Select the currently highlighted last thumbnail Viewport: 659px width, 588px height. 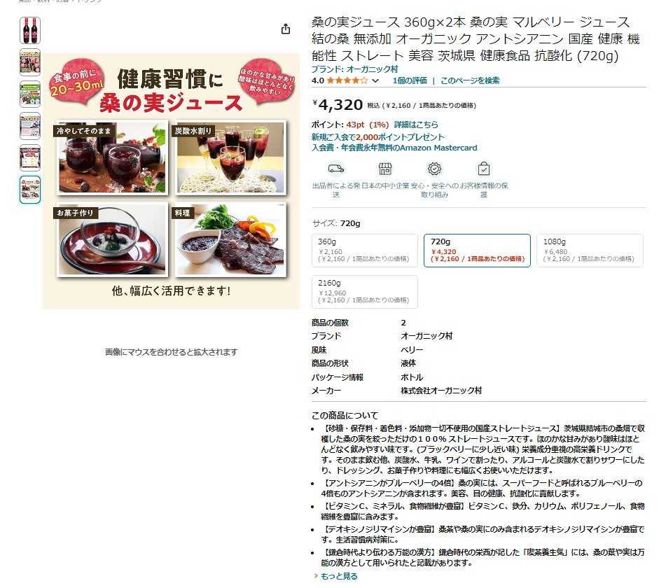30,190
